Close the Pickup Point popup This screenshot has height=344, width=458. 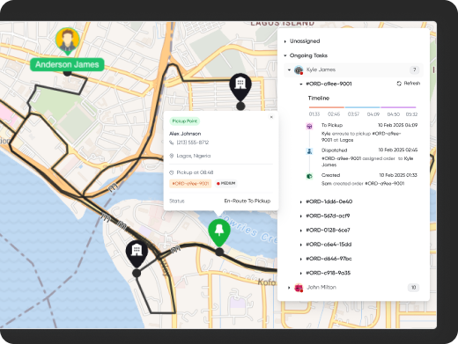click(x=271, y=117)
